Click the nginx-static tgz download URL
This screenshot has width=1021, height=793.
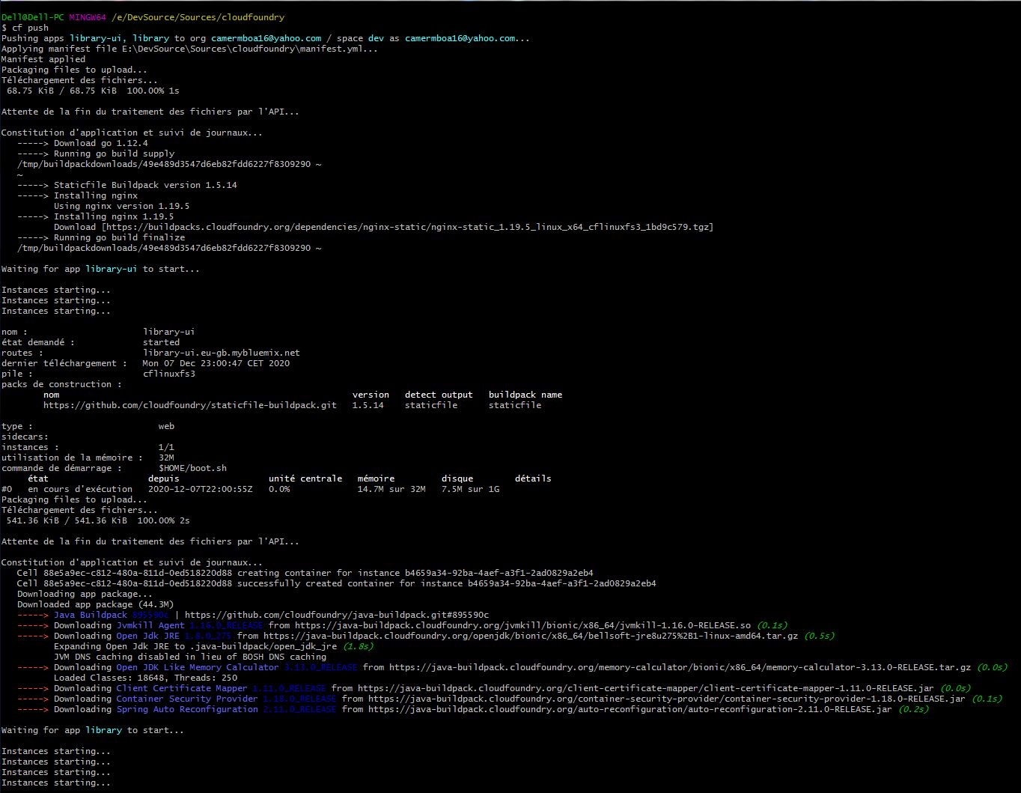[407, 227]
